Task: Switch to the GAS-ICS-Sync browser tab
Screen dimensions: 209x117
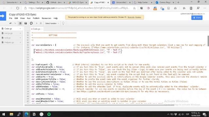Action: (78, 2)
